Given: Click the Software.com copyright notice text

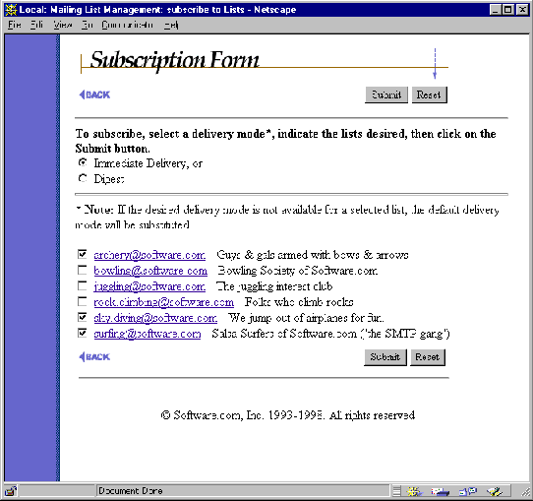Looking at the screenshot, I should point(287,415).
